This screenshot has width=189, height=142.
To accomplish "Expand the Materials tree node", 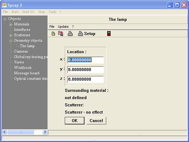I will tap(11, 24).
